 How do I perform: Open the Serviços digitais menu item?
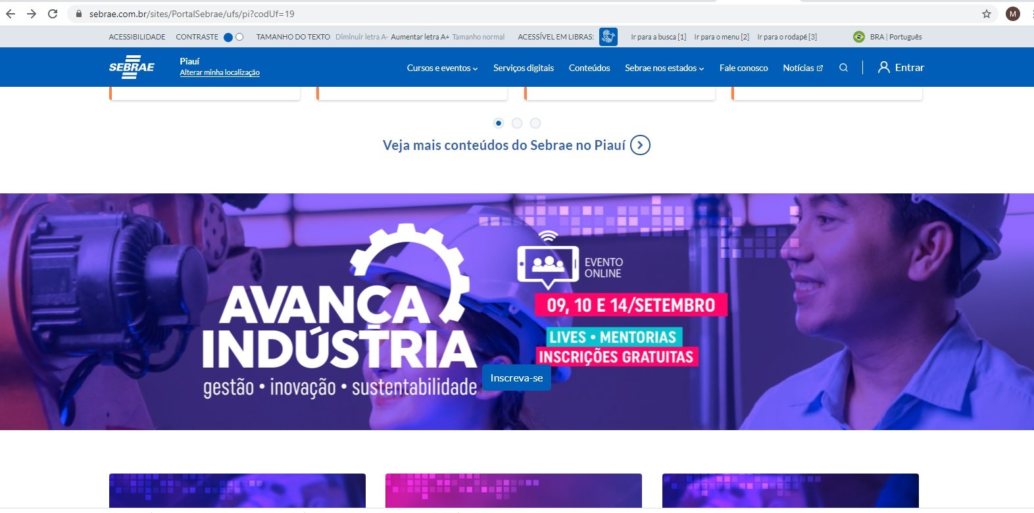[524, 68]
